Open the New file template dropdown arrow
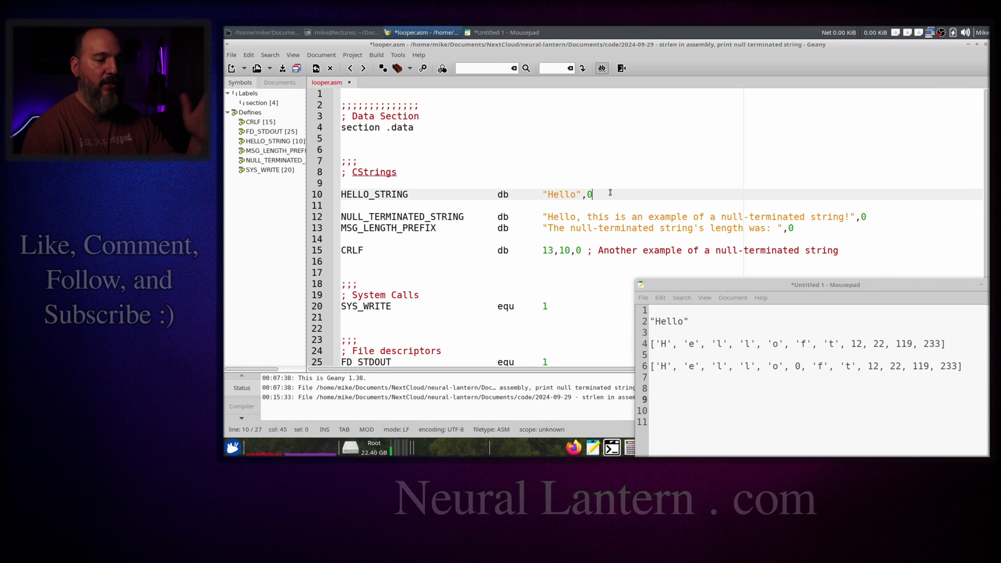The image size is (1001, 563). pyautogui.click(x=244, y=68)
